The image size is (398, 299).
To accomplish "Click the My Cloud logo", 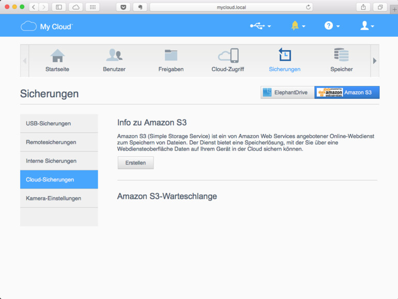I will pos(47,26).
